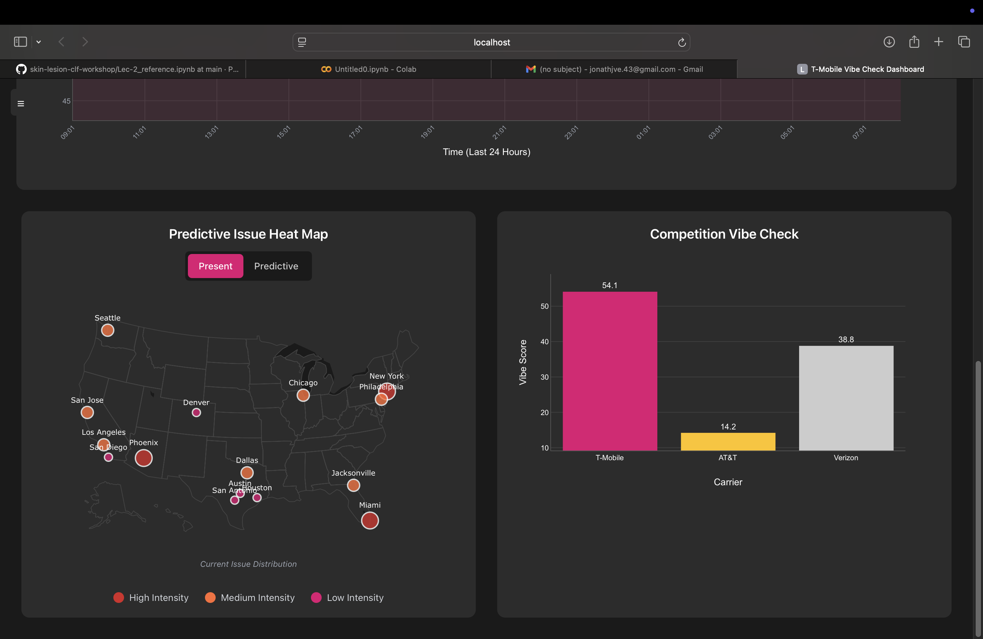This screenshot has height=639, width=983.
Task: Toggle Medium Intensity legend item
Action: pos(250,598)
